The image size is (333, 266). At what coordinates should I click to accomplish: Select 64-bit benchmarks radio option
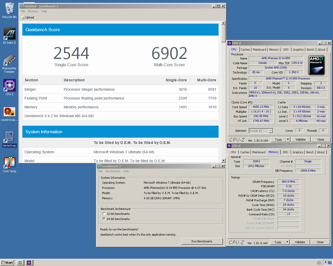104,219
